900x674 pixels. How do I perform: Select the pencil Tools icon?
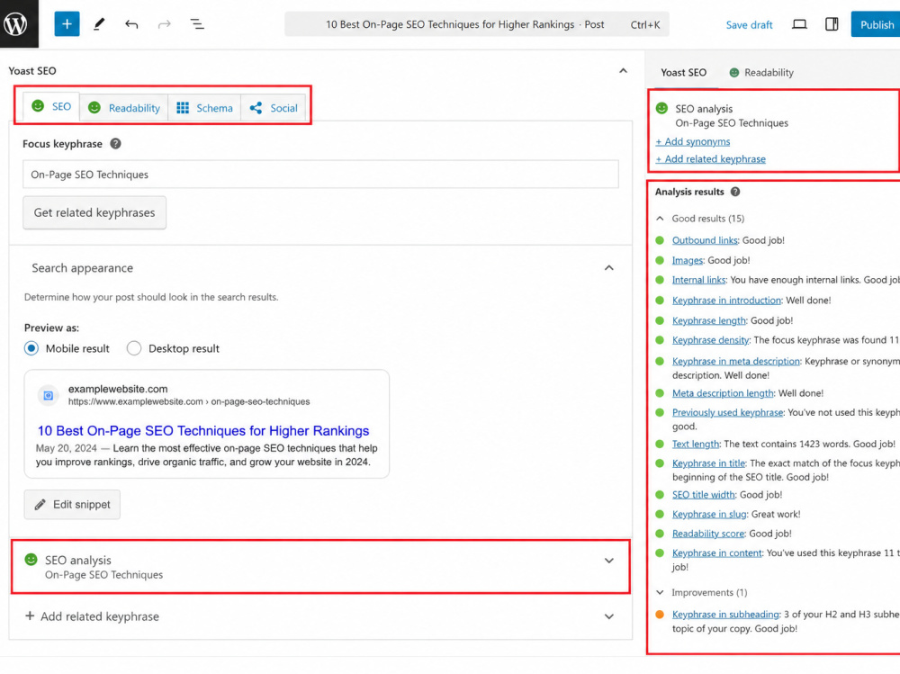(x=99, y=24)
